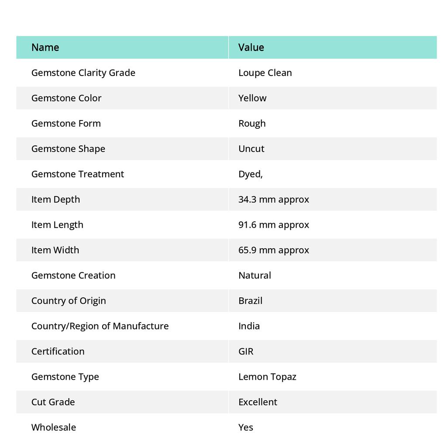This screenshot has height=447, width=447.
Task: Select the Item Length label
Action: point(57,225)
